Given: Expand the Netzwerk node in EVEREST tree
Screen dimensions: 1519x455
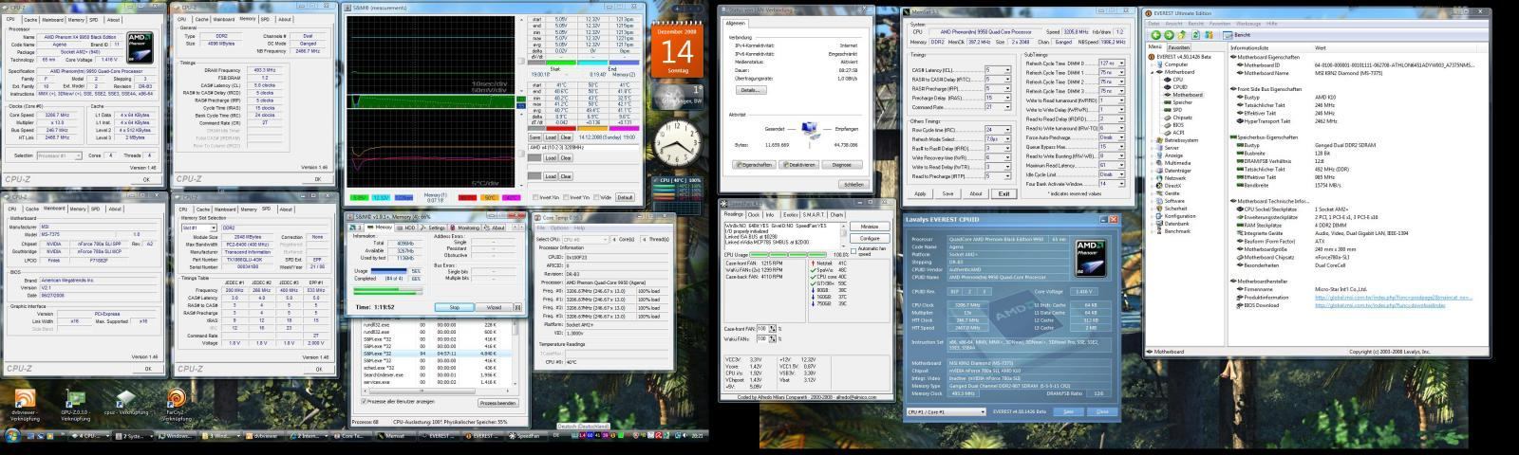Looking at the screenshot, I should 1152,178.
